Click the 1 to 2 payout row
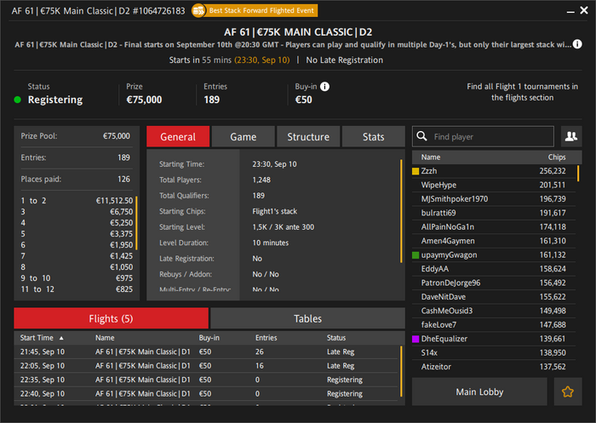This screenshot has height=423, width=596. [x=77, y=201]
